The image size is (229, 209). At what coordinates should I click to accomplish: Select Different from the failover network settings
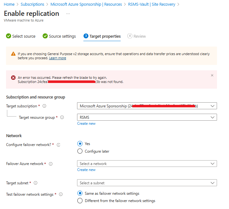[x=80, y=201]
